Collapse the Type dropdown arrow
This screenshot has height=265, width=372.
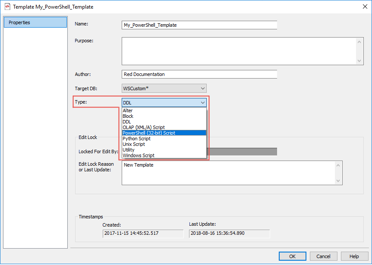202,103
